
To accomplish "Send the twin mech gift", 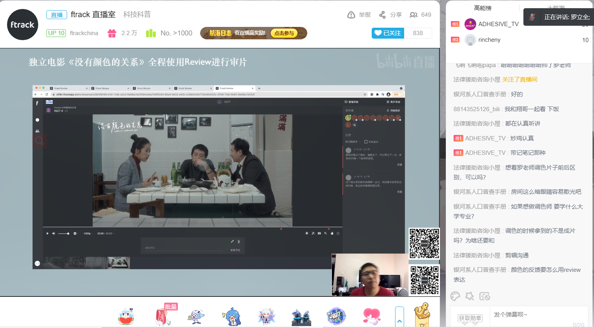I will click(301, 316).
